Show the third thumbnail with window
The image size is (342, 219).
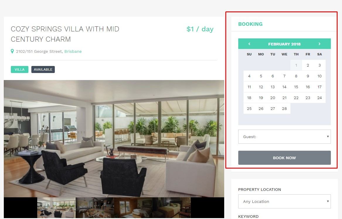(x=133, y=208)
